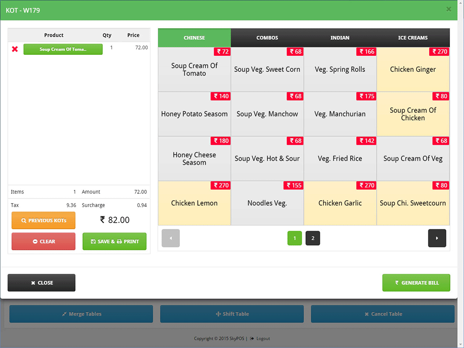The image size is (464, 348).
Task: Close the KOT dialog with top-right X
Action: (x=449, y=9)
